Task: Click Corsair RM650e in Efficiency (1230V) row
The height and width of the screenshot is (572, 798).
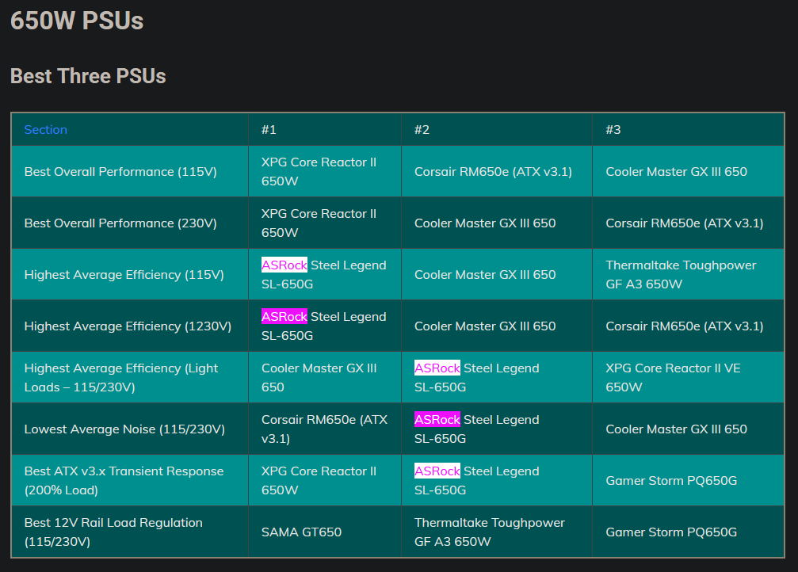Action: (x=685, y=326)
